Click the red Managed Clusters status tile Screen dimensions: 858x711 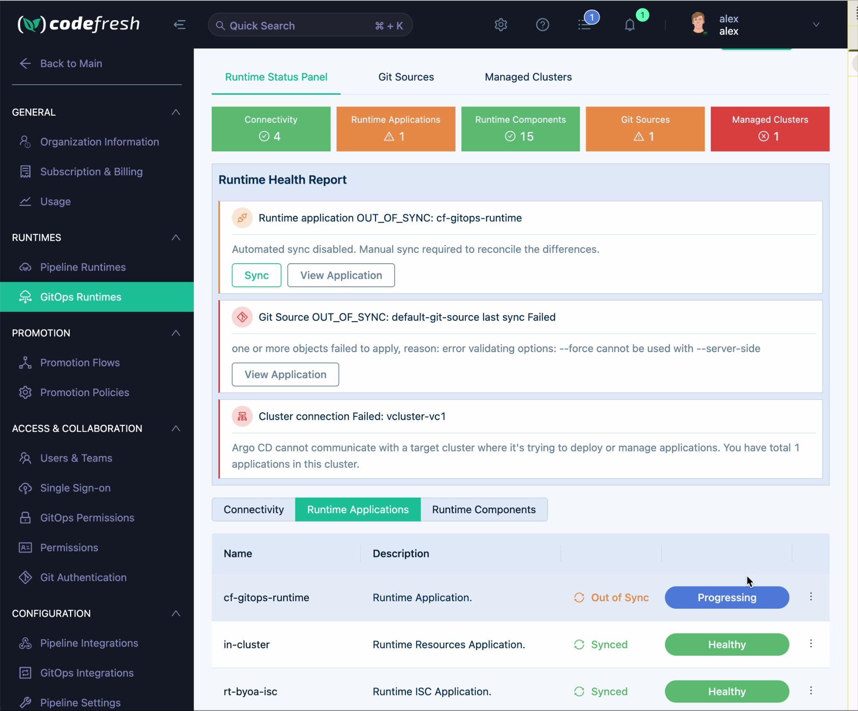pos(770,129)
